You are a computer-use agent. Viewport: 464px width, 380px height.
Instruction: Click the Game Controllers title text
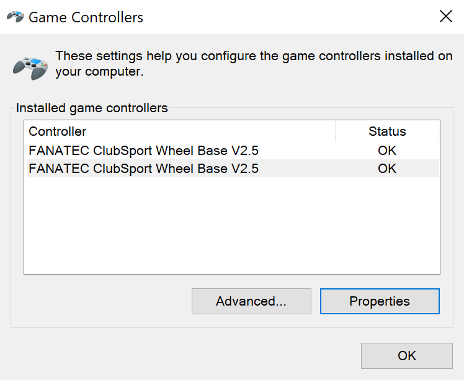coord(86,17)
